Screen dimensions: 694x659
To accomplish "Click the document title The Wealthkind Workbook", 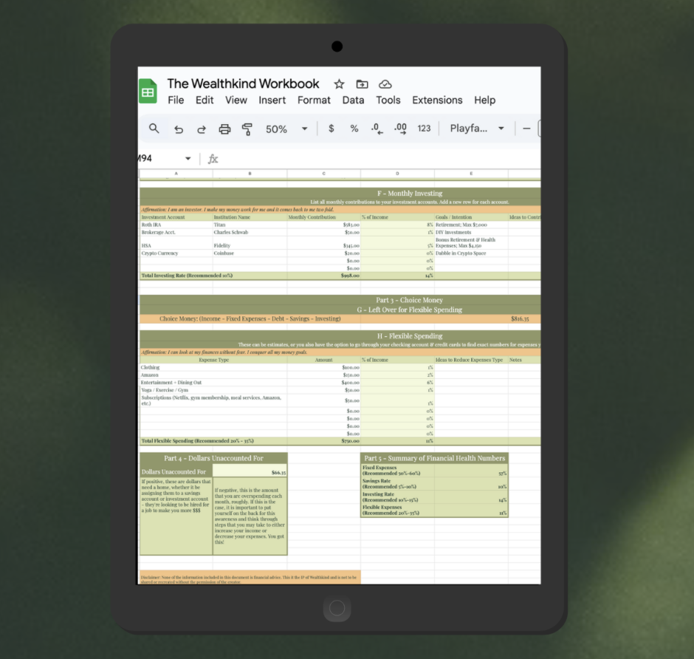I will (243, 83).
